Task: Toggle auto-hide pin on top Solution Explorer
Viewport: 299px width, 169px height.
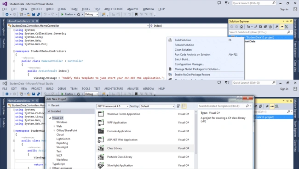Action: (x=287, y=21)
